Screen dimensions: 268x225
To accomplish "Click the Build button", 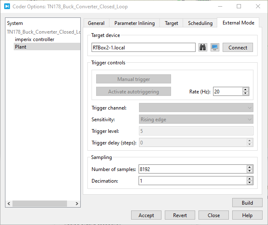I will [x=247, y=203].
